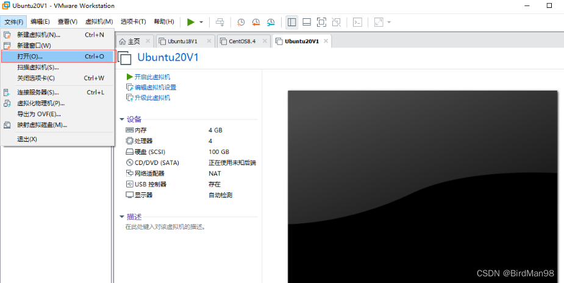
Task: Click the Send Ctrl+Alt+Del toolbar icon
Action: tap(220, 23)
